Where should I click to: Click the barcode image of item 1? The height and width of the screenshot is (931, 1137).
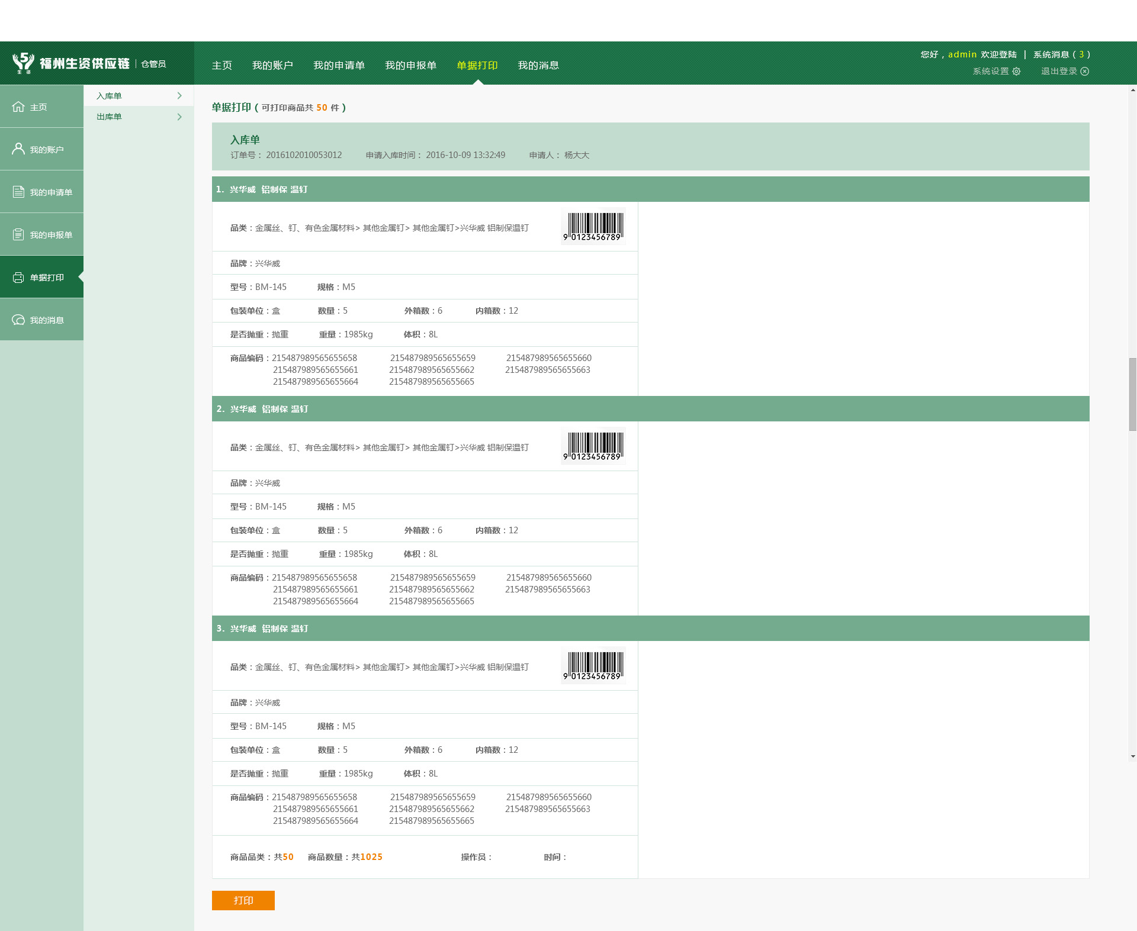tap(593, 227)
